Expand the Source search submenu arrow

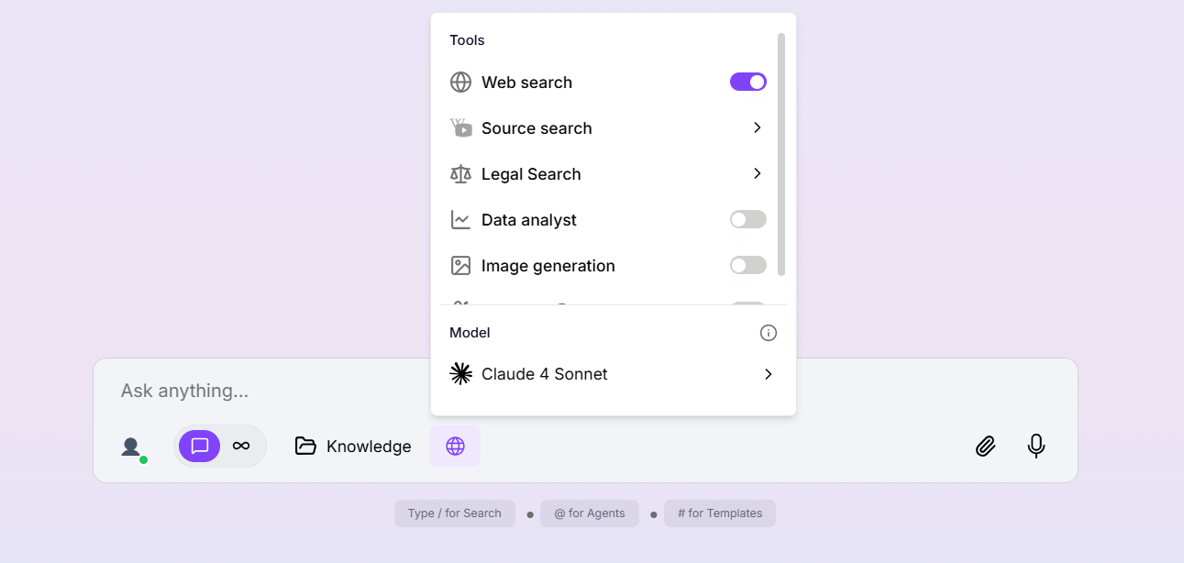click(758, 128)
